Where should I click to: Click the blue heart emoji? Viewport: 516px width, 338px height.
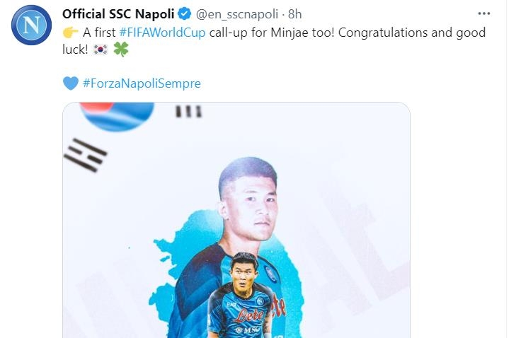click(70, 83)
